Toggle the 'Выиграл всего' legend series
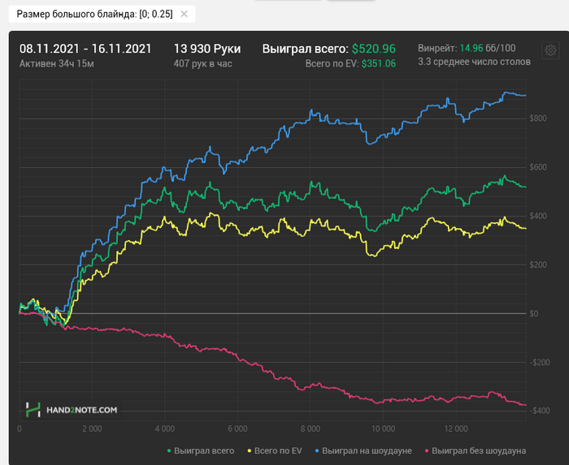 tap(200, 451)
